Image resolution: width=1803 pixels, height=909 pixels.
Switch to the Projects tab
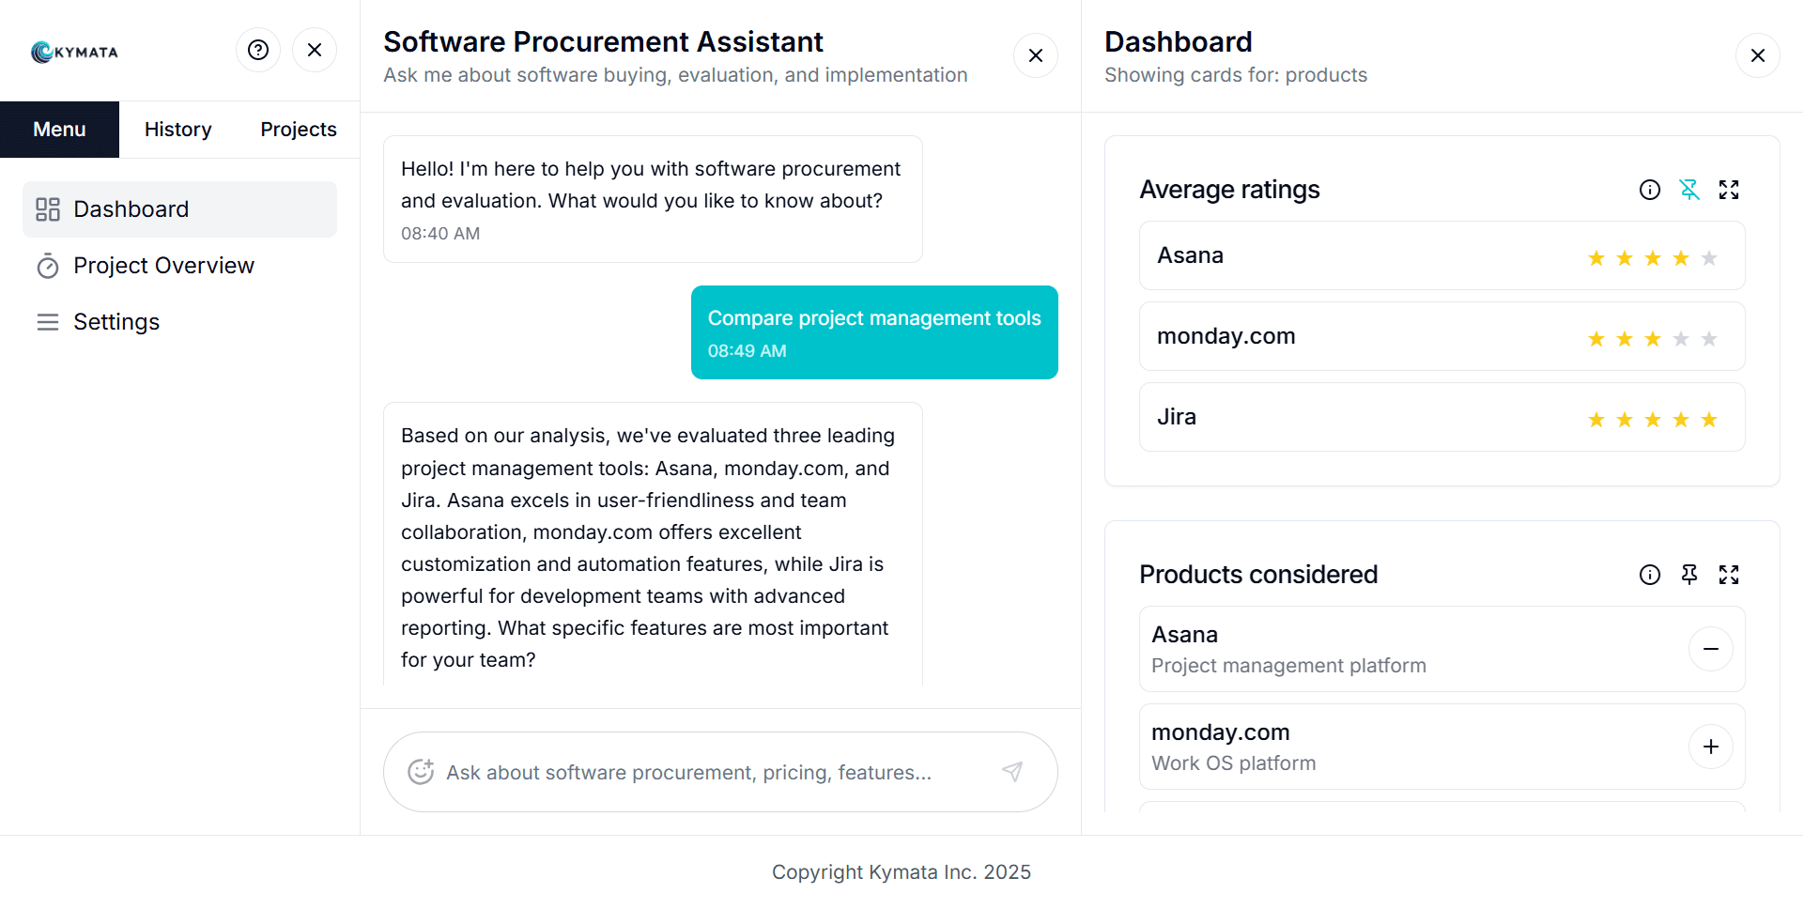point(299,130)
